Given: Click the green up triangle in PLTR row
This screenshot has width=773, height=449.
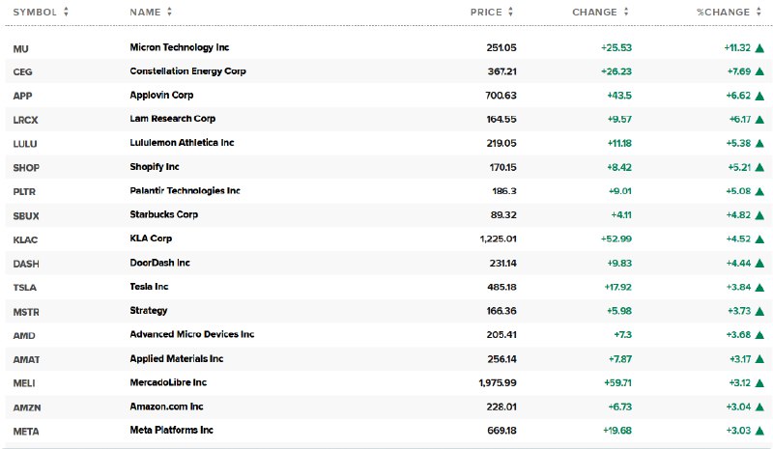Looking at the screenshot, I should coord(759,192).
